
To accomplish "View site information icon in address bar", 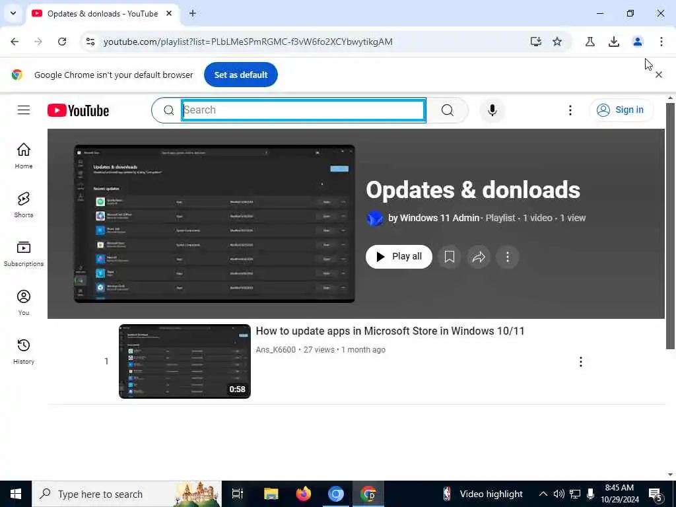I will (x=90, y=42).
